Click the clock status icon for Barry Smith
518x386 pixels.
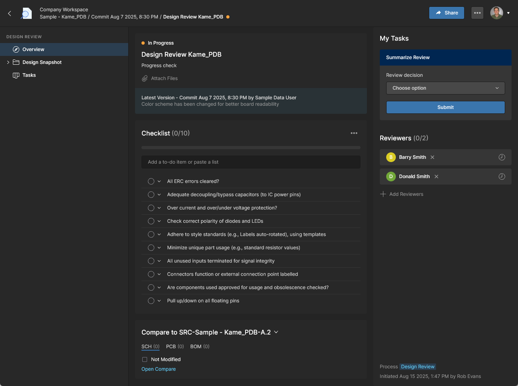click(x=502, y=157)
